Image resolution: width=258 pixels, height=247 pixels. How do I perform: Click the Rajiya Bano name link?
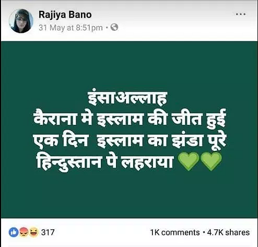point(65,15)
